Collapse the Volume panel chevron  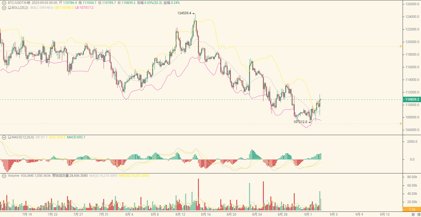pos(4,176)
